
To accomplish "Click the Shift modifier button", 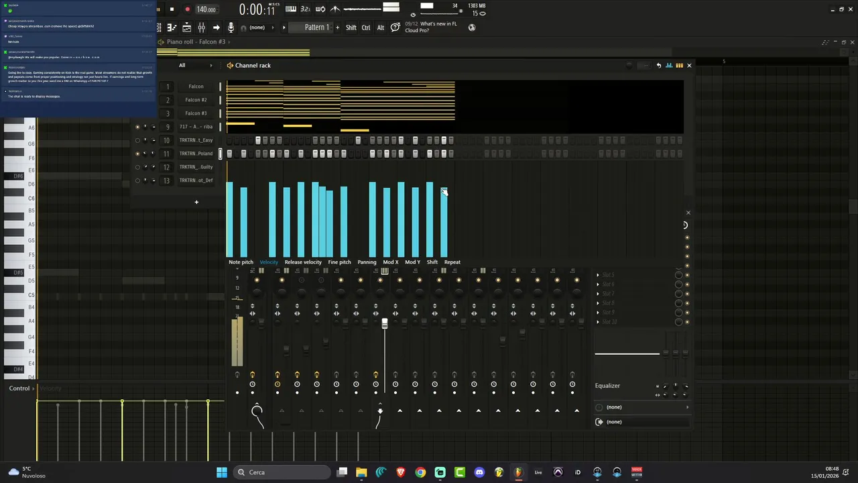I will tap(351, 28).
